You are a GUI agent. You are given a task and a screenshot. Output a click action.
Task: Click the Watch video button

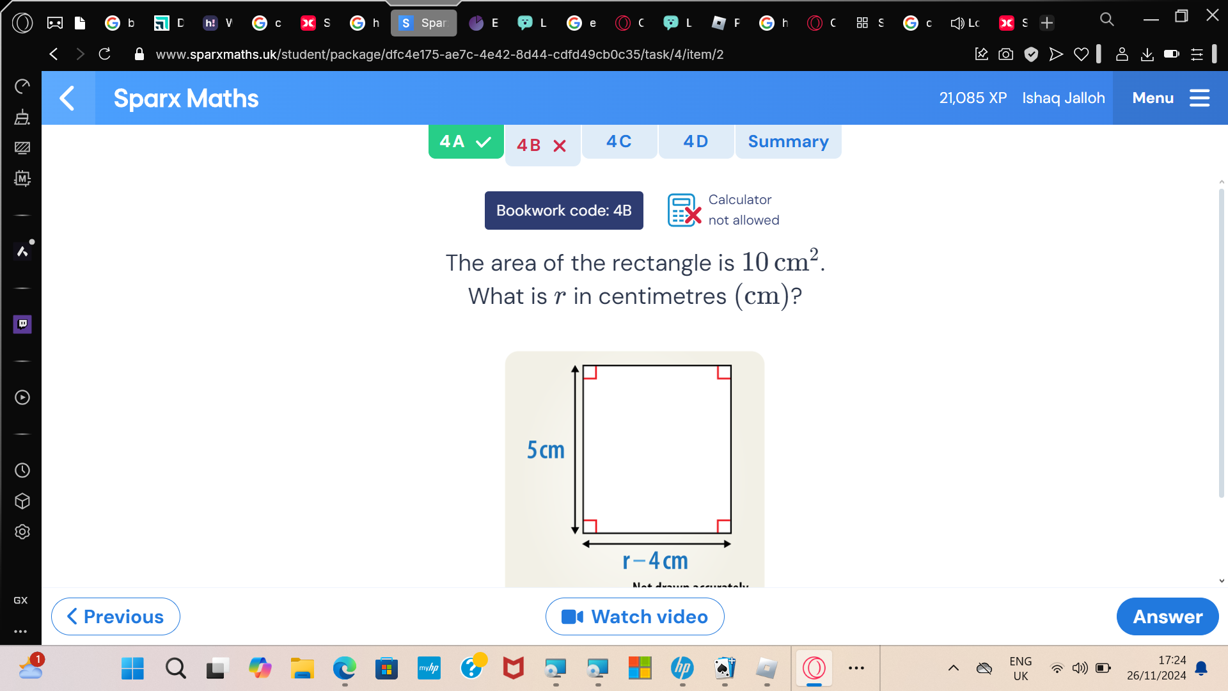click(634, 616)
